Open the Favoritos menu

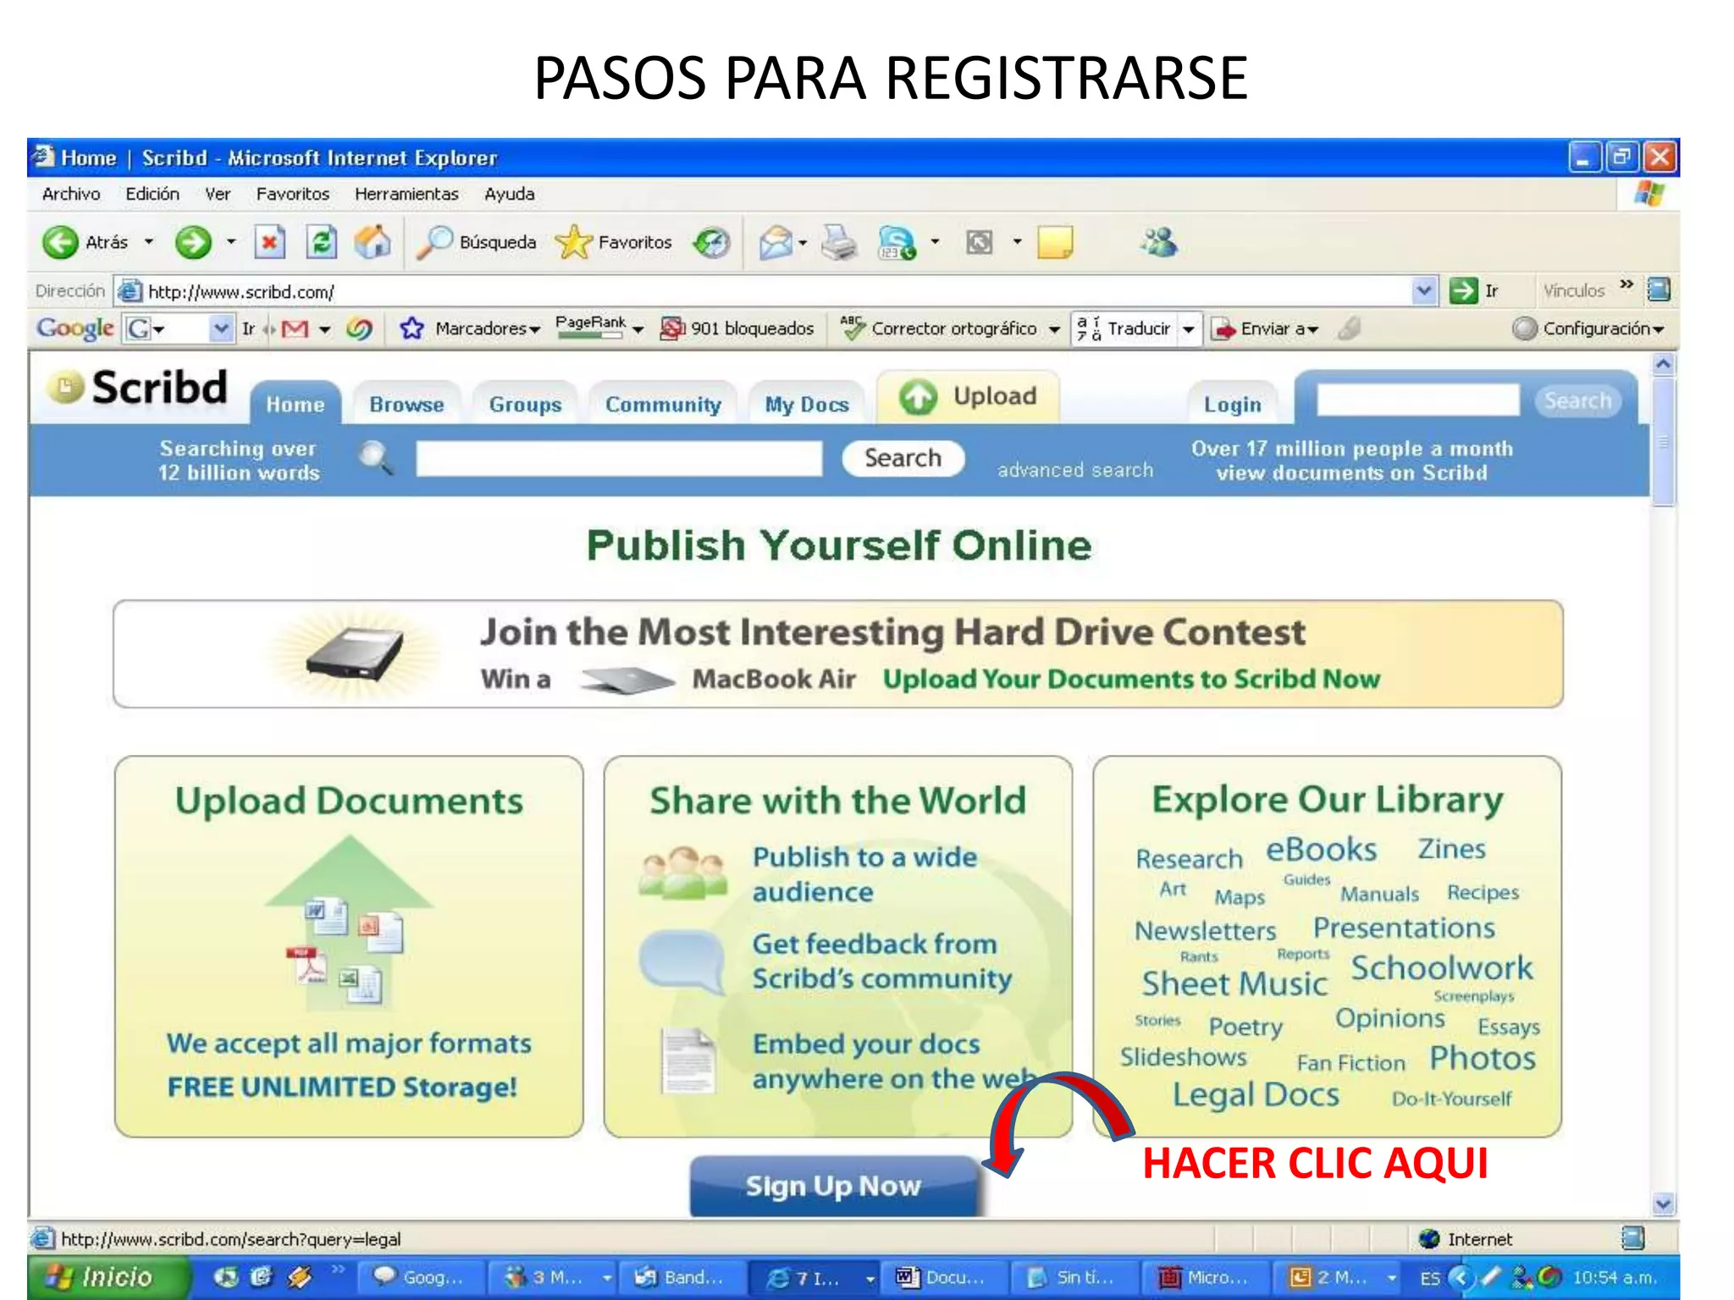(292, 194)
